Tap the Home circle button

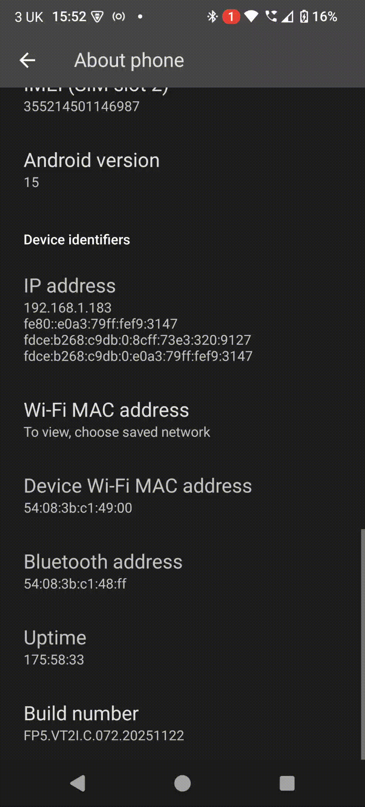coord(182,783)
